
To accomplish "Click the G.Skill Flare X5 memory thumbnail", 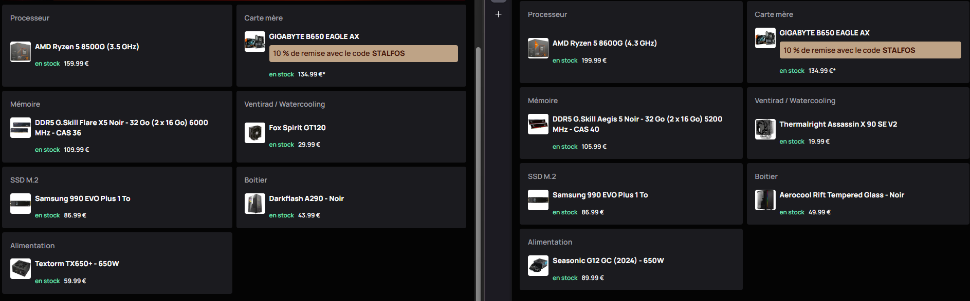I will click(21, 128).
